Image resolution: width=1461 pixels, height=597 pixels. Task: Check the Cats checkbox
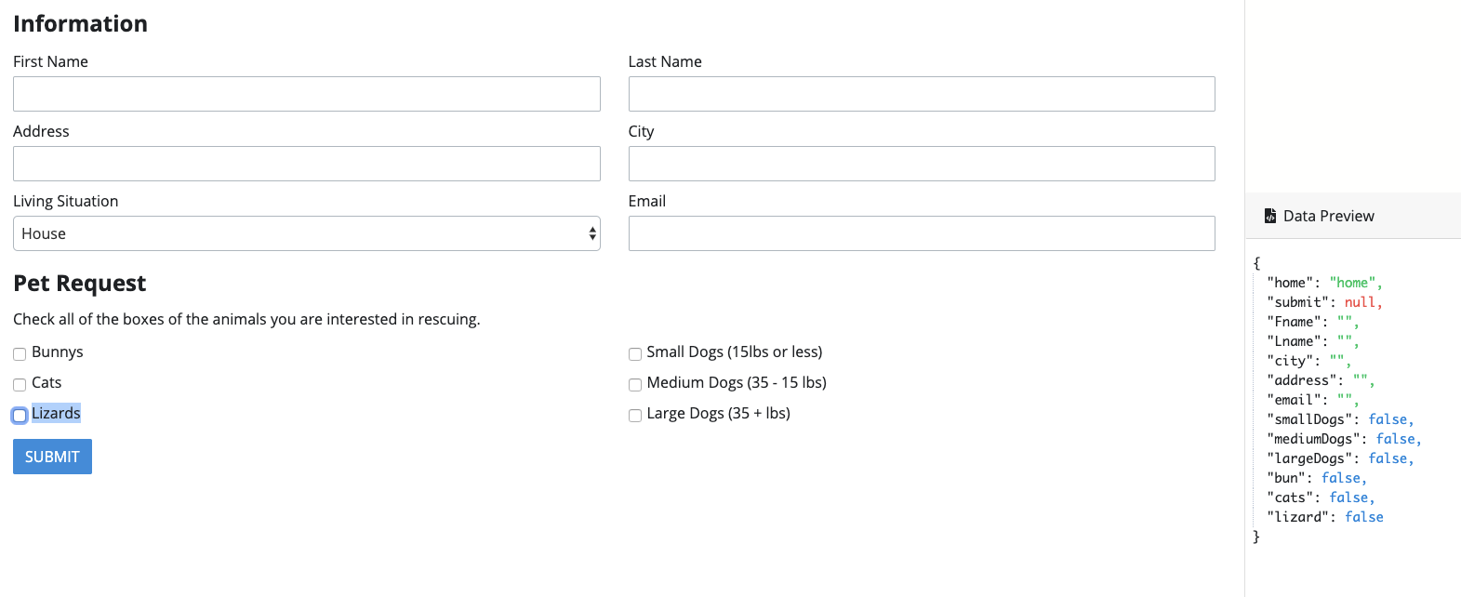(20, 385)
